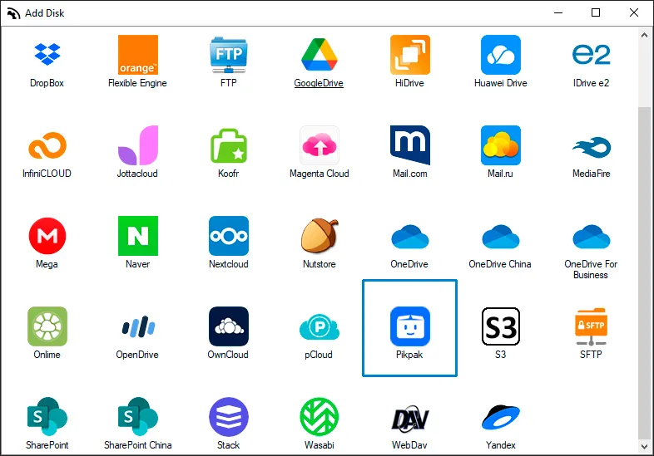Select the S3 storage icon
Image resolution: width=654 pixels, height=456 pixels.
pos(501,326)
